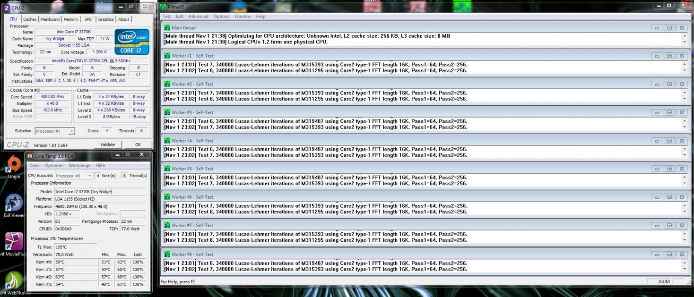694x297 pixels.
Task: Maximize the Worker #3 child window
Action: pos(669,112)
